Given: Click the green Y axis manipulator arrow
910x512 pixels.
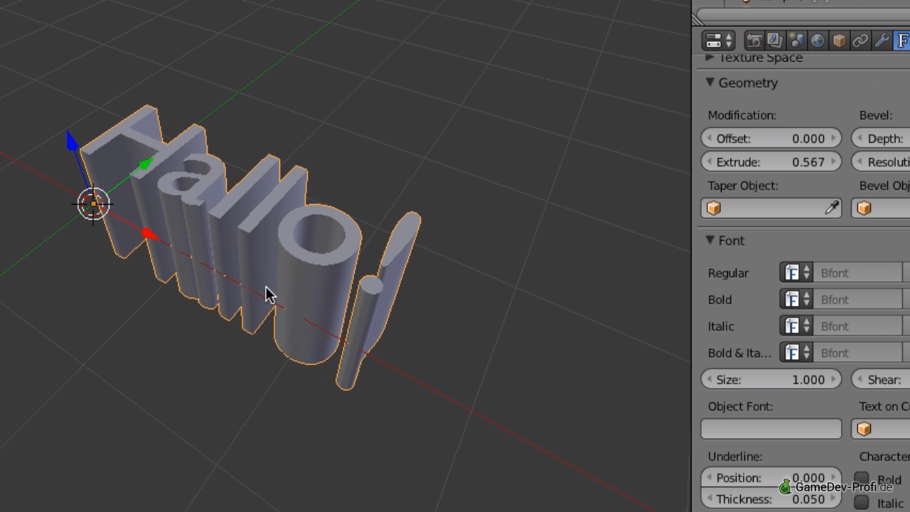Looking at the screenshot, I should [x=145, y=165].
